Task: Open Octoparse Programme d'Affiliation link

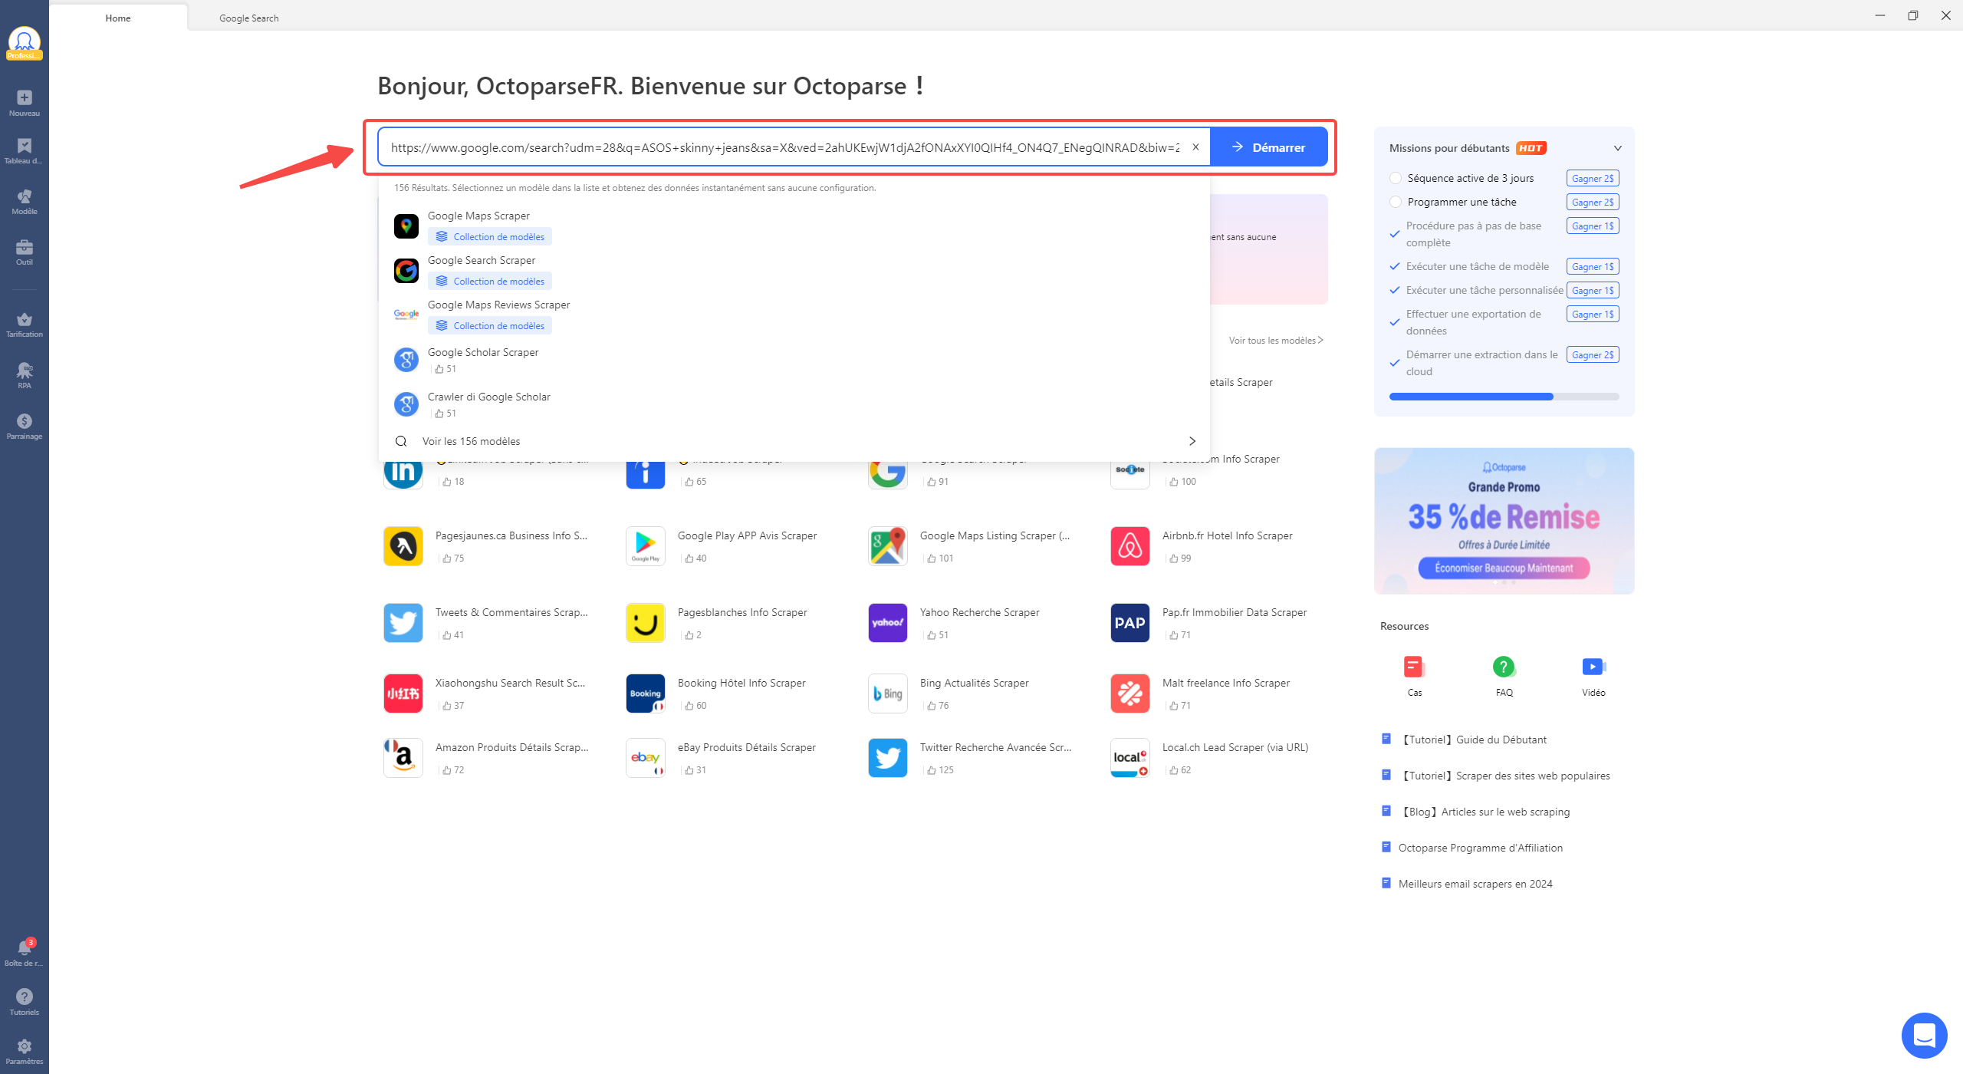Action: [1480, 848]
